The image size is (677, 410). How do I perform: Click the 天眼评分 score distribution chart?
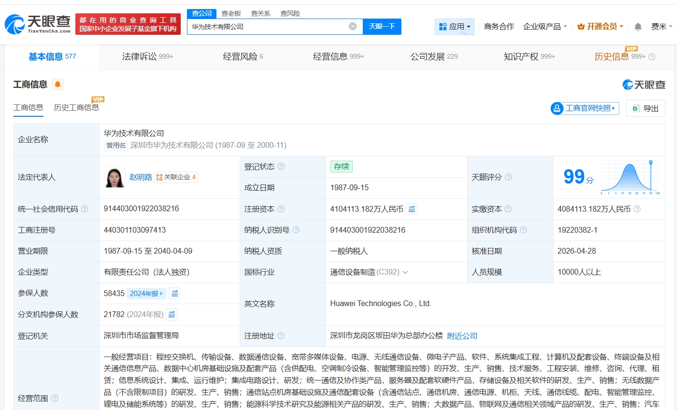(x=630, y=177)
